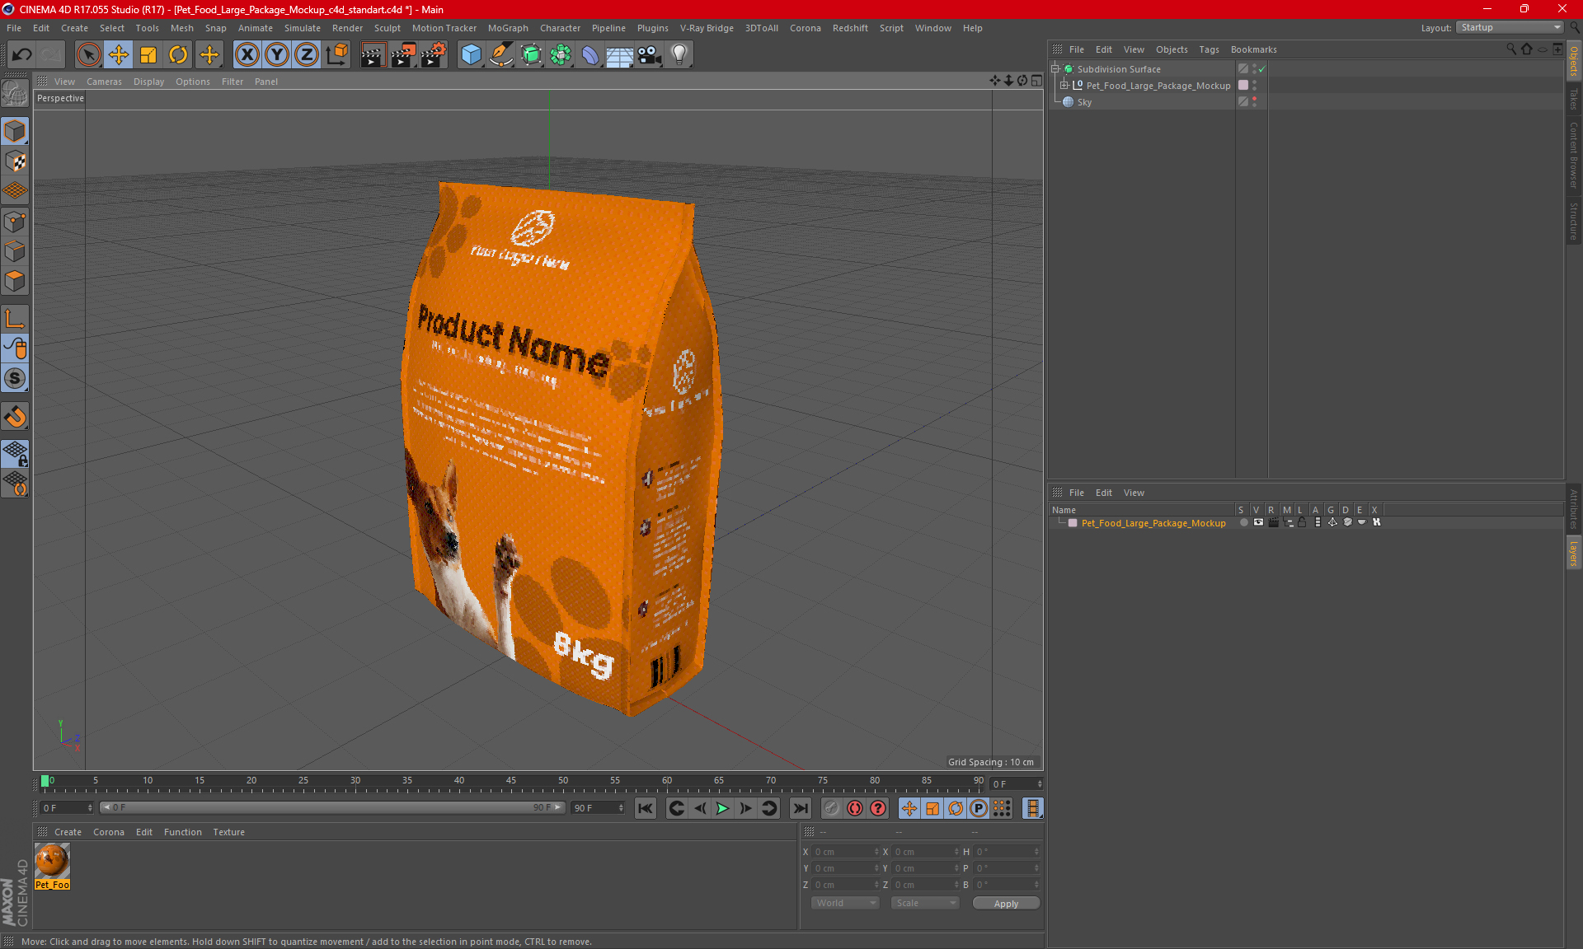1583x949 pixels.
Task: Open the light bulb Light tool
Action: [679, 55]
